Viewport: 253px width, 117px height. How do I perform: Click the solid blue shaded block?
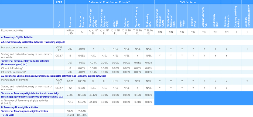[x=203, y=98]
